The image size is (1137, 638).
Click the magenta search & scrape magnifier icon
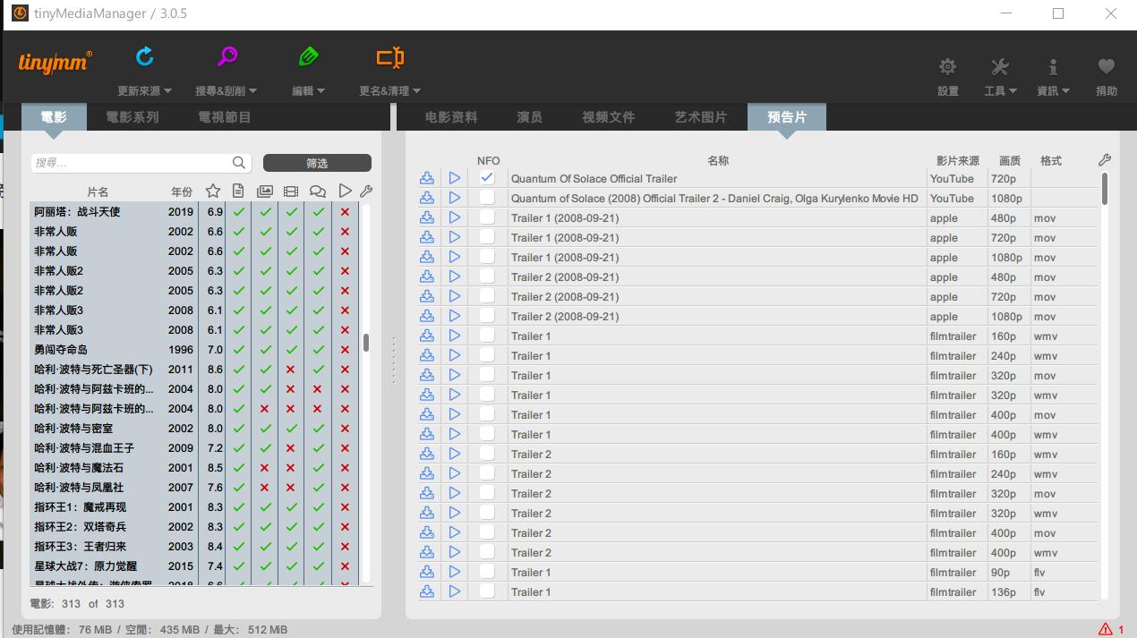pos(227,58)
